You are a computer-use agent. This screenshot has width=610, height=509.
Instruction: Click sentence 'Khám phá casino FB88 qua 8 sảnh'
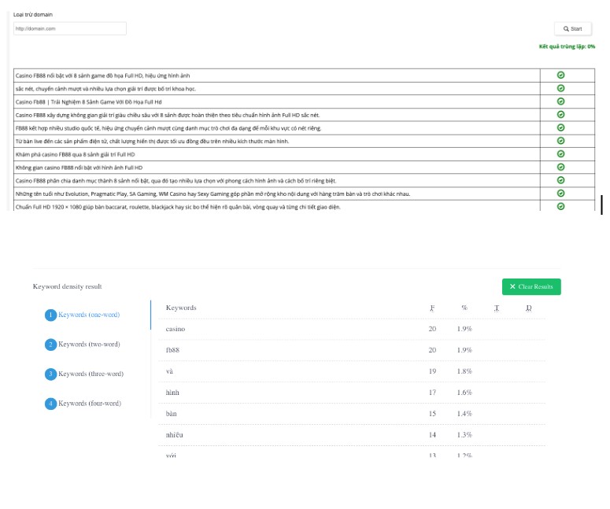pyautogui.click(x=75, y=154)
